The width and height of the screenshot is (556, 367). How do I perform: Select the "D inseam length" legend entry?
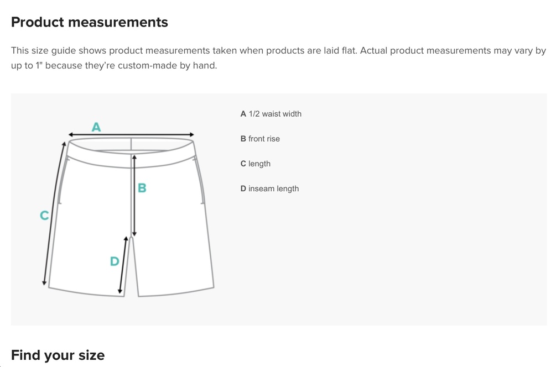pyautogui.click(x=269, y=188)
